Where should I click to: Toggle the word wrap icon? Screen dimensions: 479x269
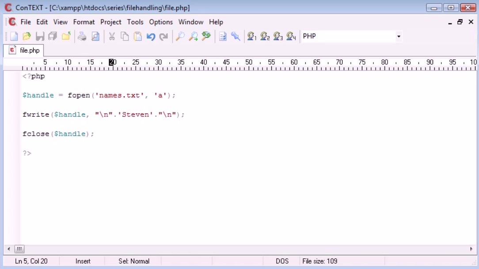(x=223, y=36)
